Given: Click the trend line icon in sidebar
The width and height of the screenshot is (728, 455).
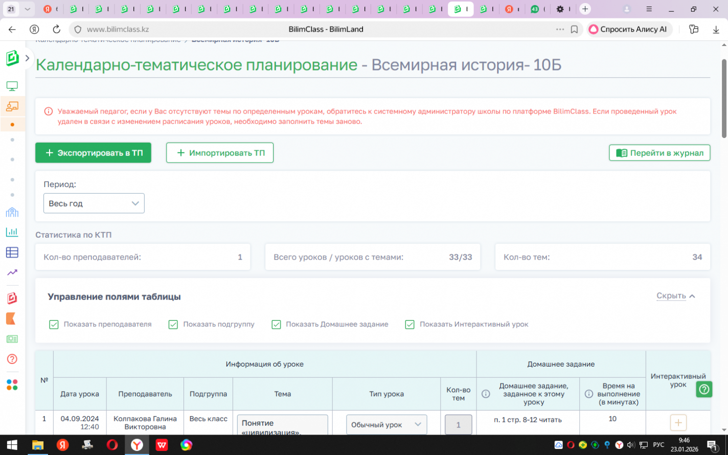Looking at the screenshot, I should [x=12, y=272].
